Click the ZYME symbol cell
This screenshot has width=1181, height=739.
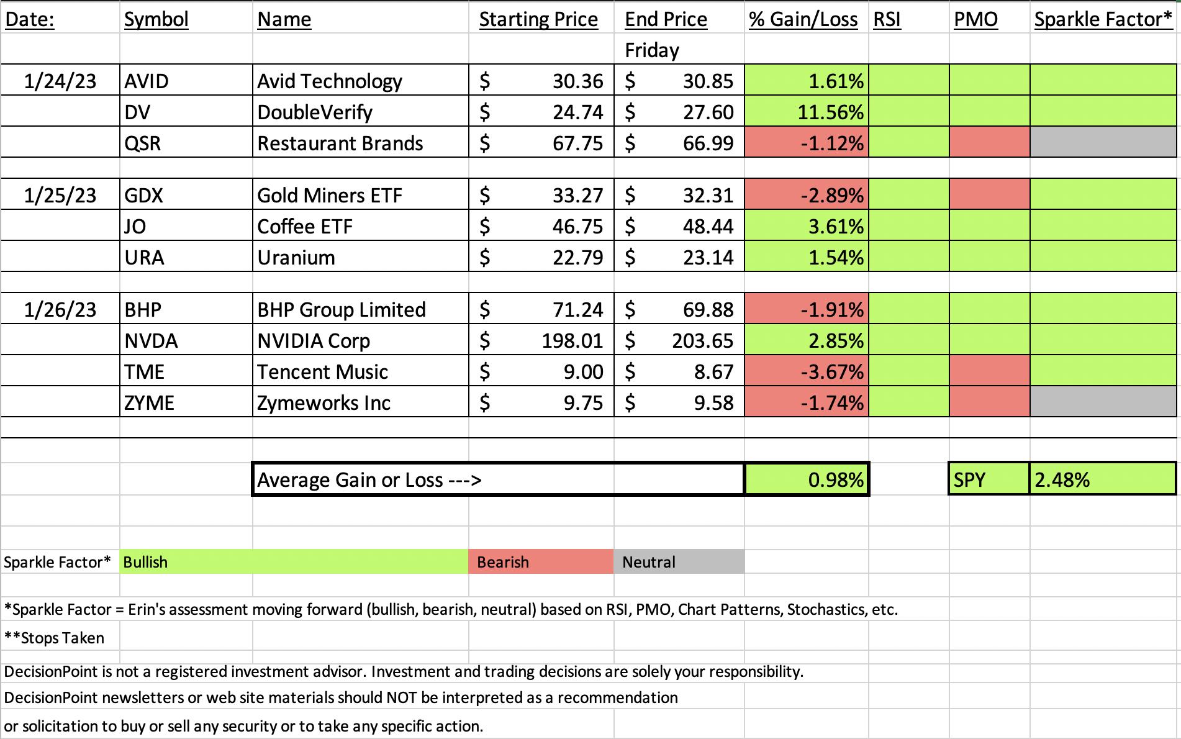tap(186, 402)
